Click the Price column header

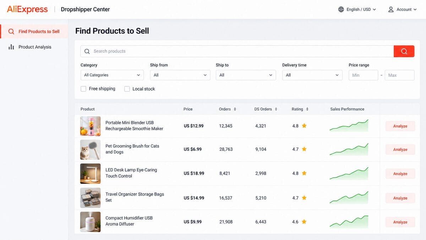(188, 109)
